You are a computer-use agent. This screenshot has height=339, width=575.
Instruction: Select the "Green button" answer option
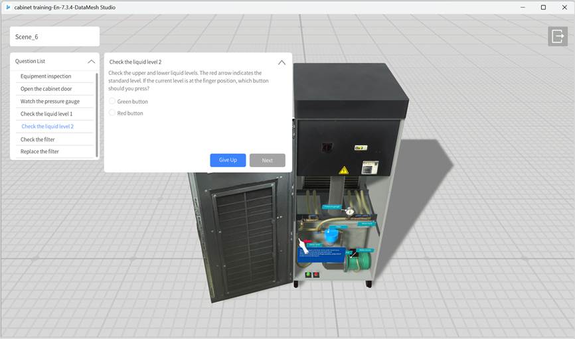(112, 102)
